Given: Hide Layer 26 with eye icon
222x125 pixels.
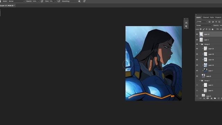Looking at the screenshot, I should (197, 54).
